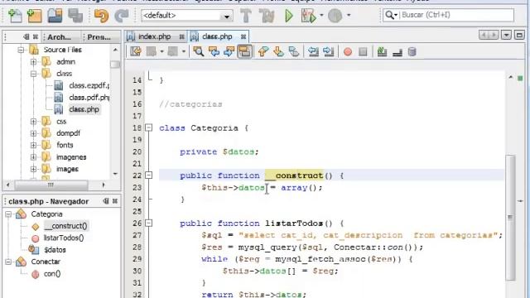Screen dimensions: 530x298
Task: Click the Last Edit icon in the editor toolbar
Action: point(136,51)
